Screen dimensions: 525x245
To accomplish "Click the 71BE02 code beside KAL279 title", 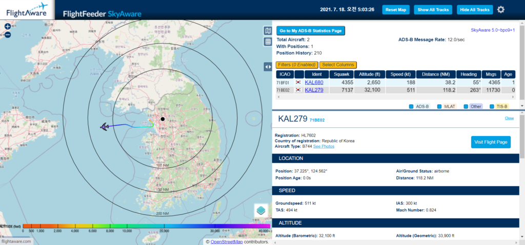I will click(x=317, y=119).
